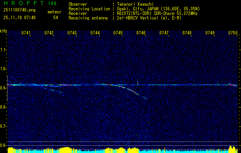
Task: Click the 0747 time marker
Action: pos(164,33)
